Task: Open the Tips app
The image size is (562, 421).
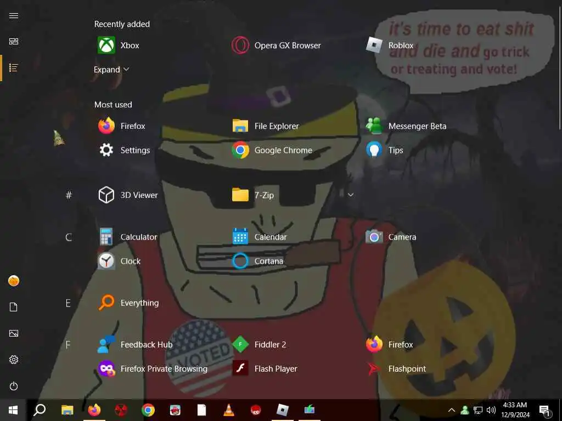Action: tap(385, 150)
